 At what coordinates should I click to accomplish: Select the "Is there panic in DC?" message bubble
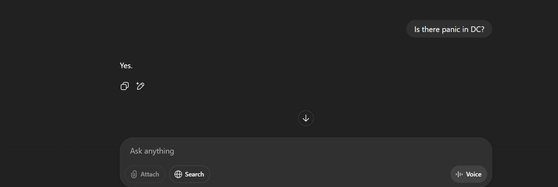click(x=449, y=29)
